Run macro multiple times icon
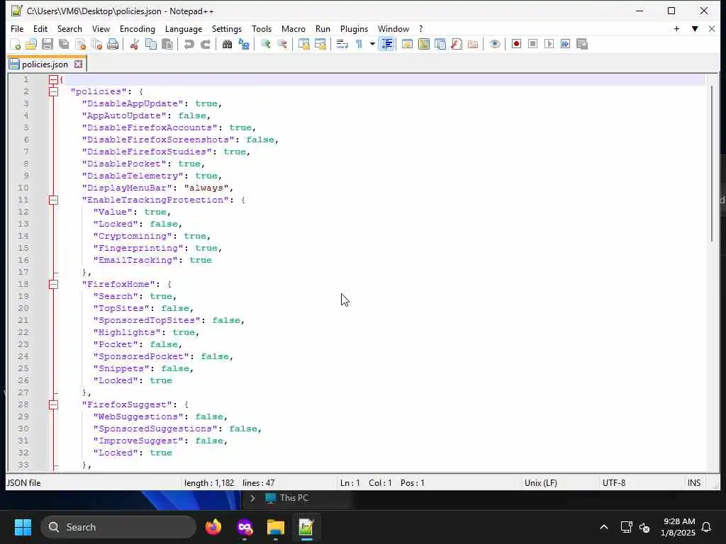726x544 pixels. [565, 44]
